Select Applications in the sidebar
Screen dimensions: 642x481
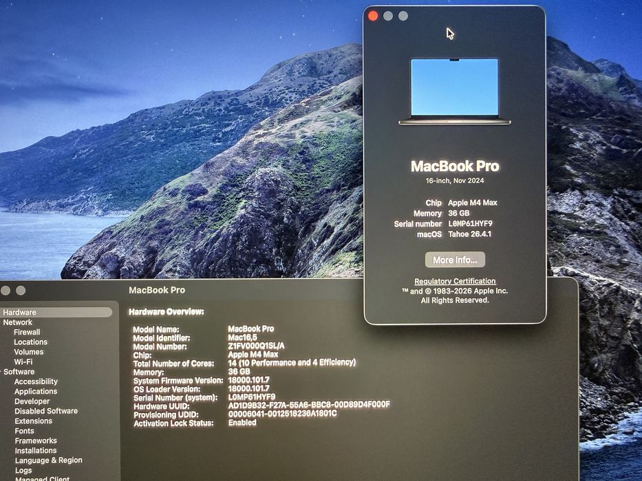pos(36,392)
